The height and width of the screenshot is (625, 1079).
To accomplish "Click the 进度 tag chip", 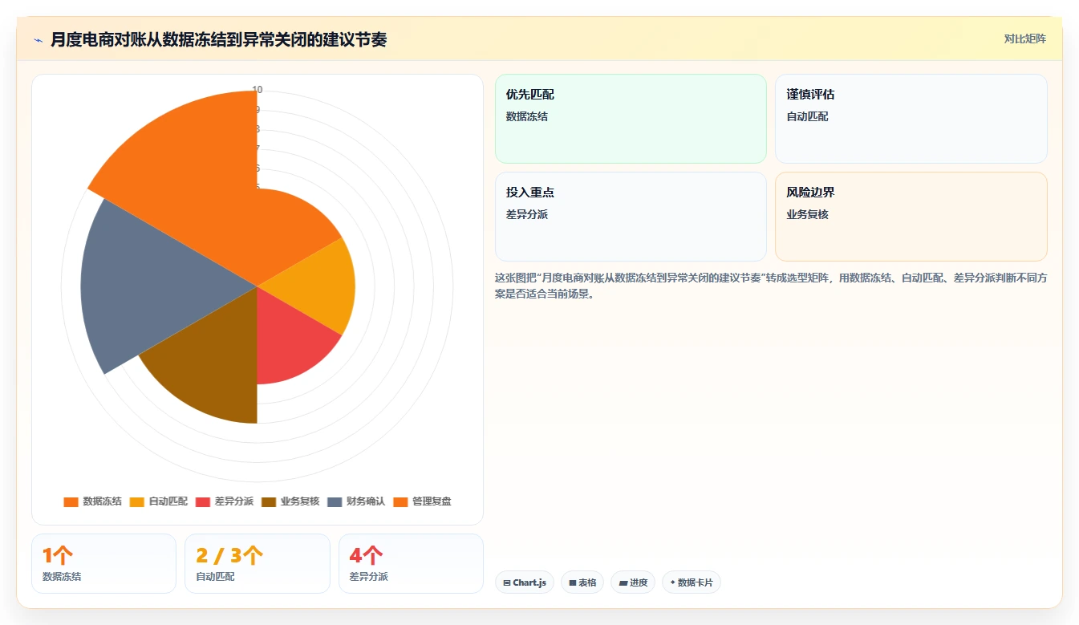I will (633, 582).
